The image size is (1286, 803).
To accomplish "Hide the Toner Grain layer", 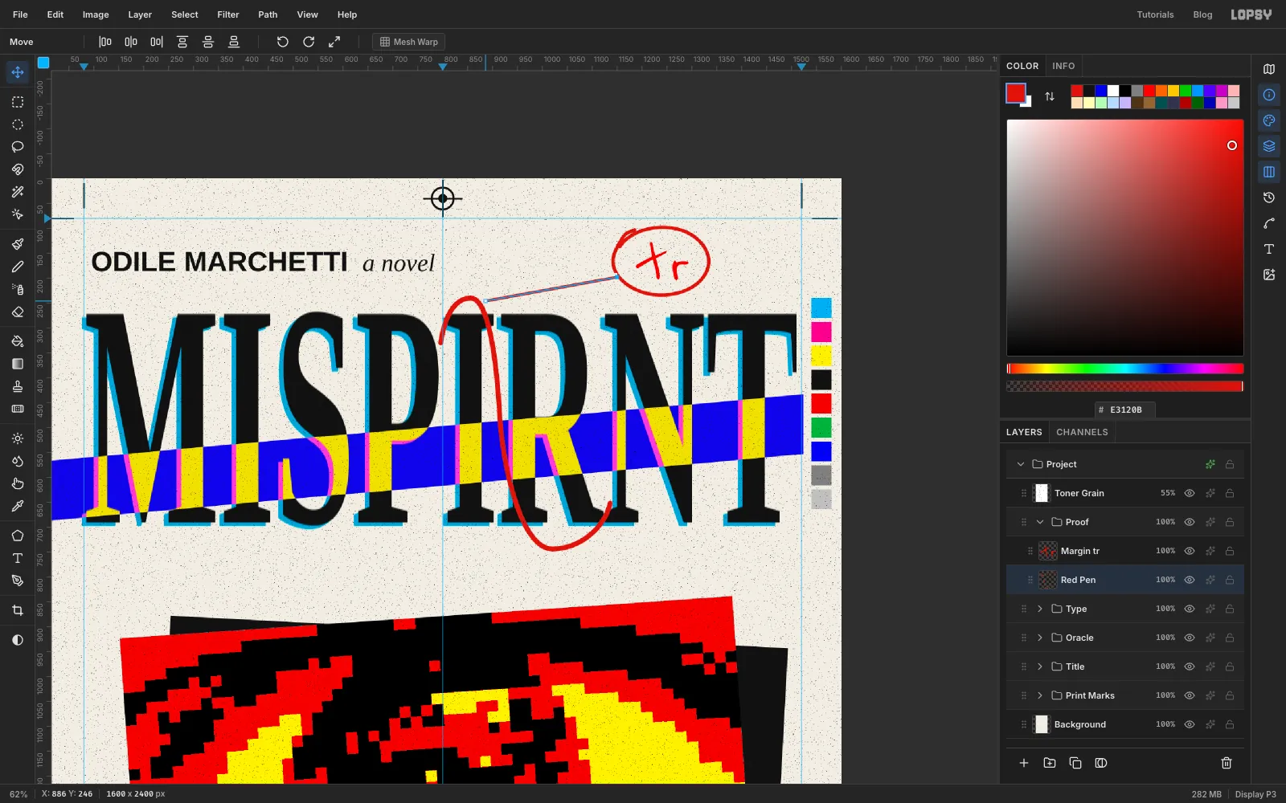I will point(1190,493).
